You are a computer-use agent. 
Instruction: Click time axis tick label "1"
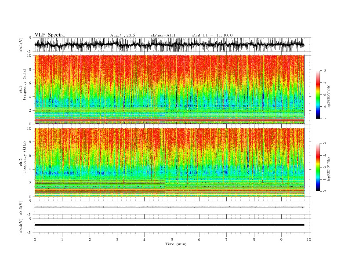pos(62,240)
